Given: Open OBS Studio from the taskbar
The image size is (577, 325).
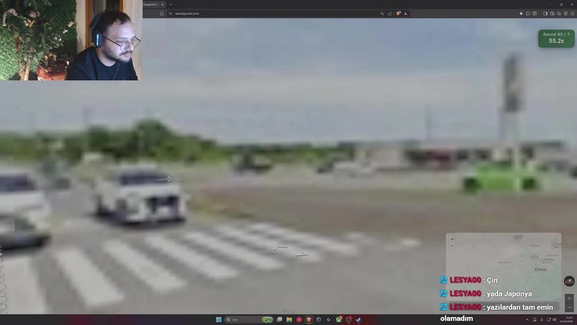Looking at the screenshot, I should pos(348,320).
